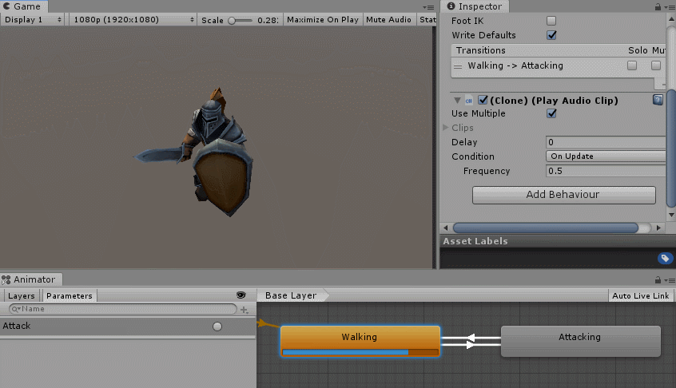Fire the Attack trigger parameter

click(x=217, y=327)
